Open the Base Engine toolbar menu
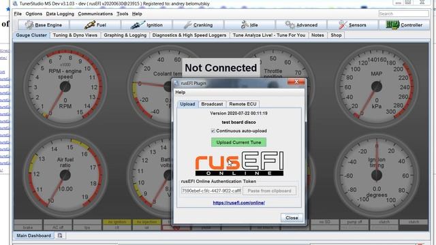Image resolution: width=436 pixels, height=245 pixels. click(44, 25)
